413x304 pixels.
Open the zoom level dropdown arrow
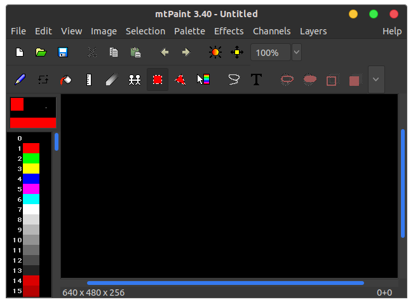pos(297,52)
